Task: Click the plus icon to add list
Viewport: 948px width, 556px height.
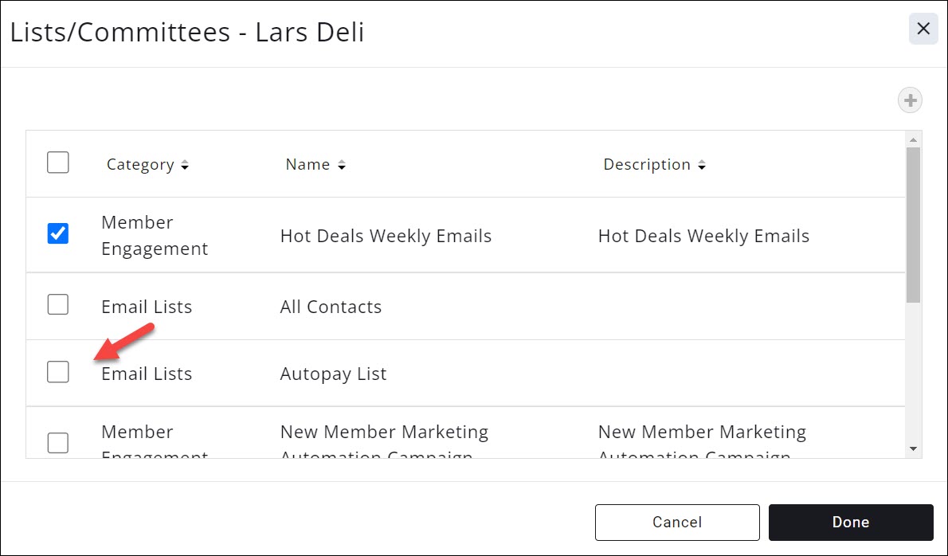Action: (910, 101)
